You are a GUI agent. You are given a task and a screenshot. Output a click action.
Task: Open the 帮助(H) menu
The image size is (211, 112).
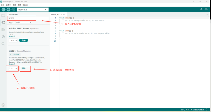point(25,5)
